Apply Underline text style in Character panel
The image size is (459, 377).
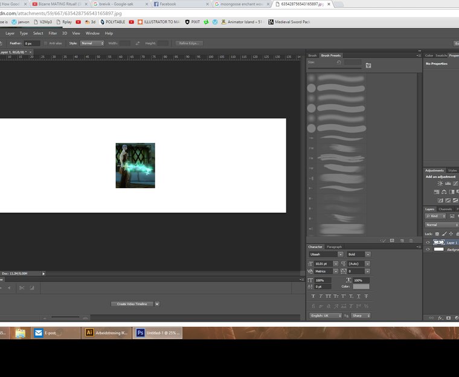tap(358, 296)
